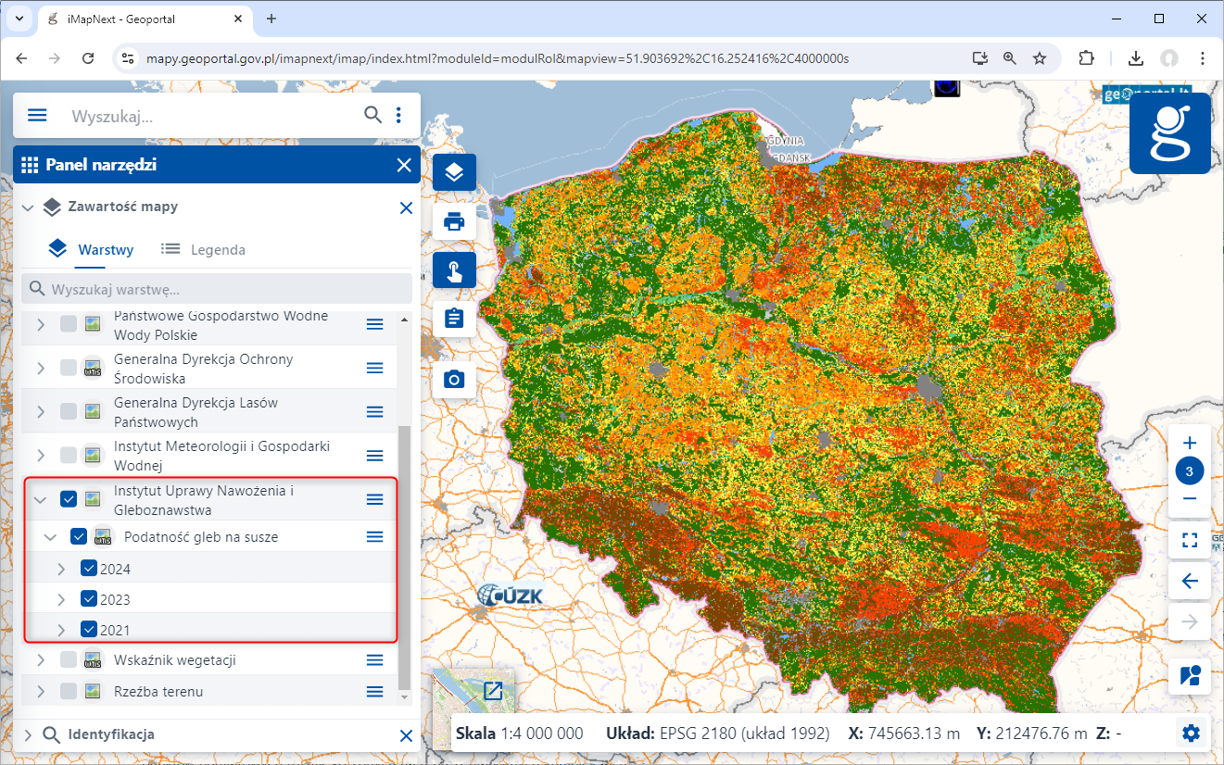Viewport: 1224px width, 765px height.
Task: Uncheck the 2024 layer checkbox
Action: pos(89,569)
